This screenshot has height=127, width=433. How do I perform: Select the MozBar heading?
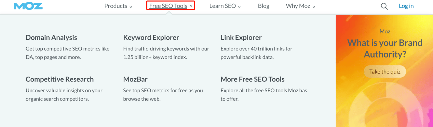[135, 79]
